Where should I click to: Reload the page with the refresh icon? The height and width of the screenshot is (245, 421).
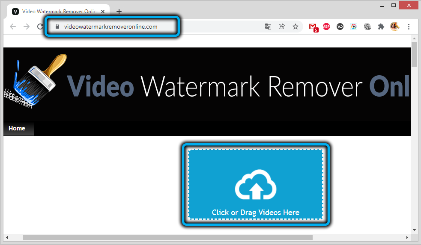coord(40,27)
